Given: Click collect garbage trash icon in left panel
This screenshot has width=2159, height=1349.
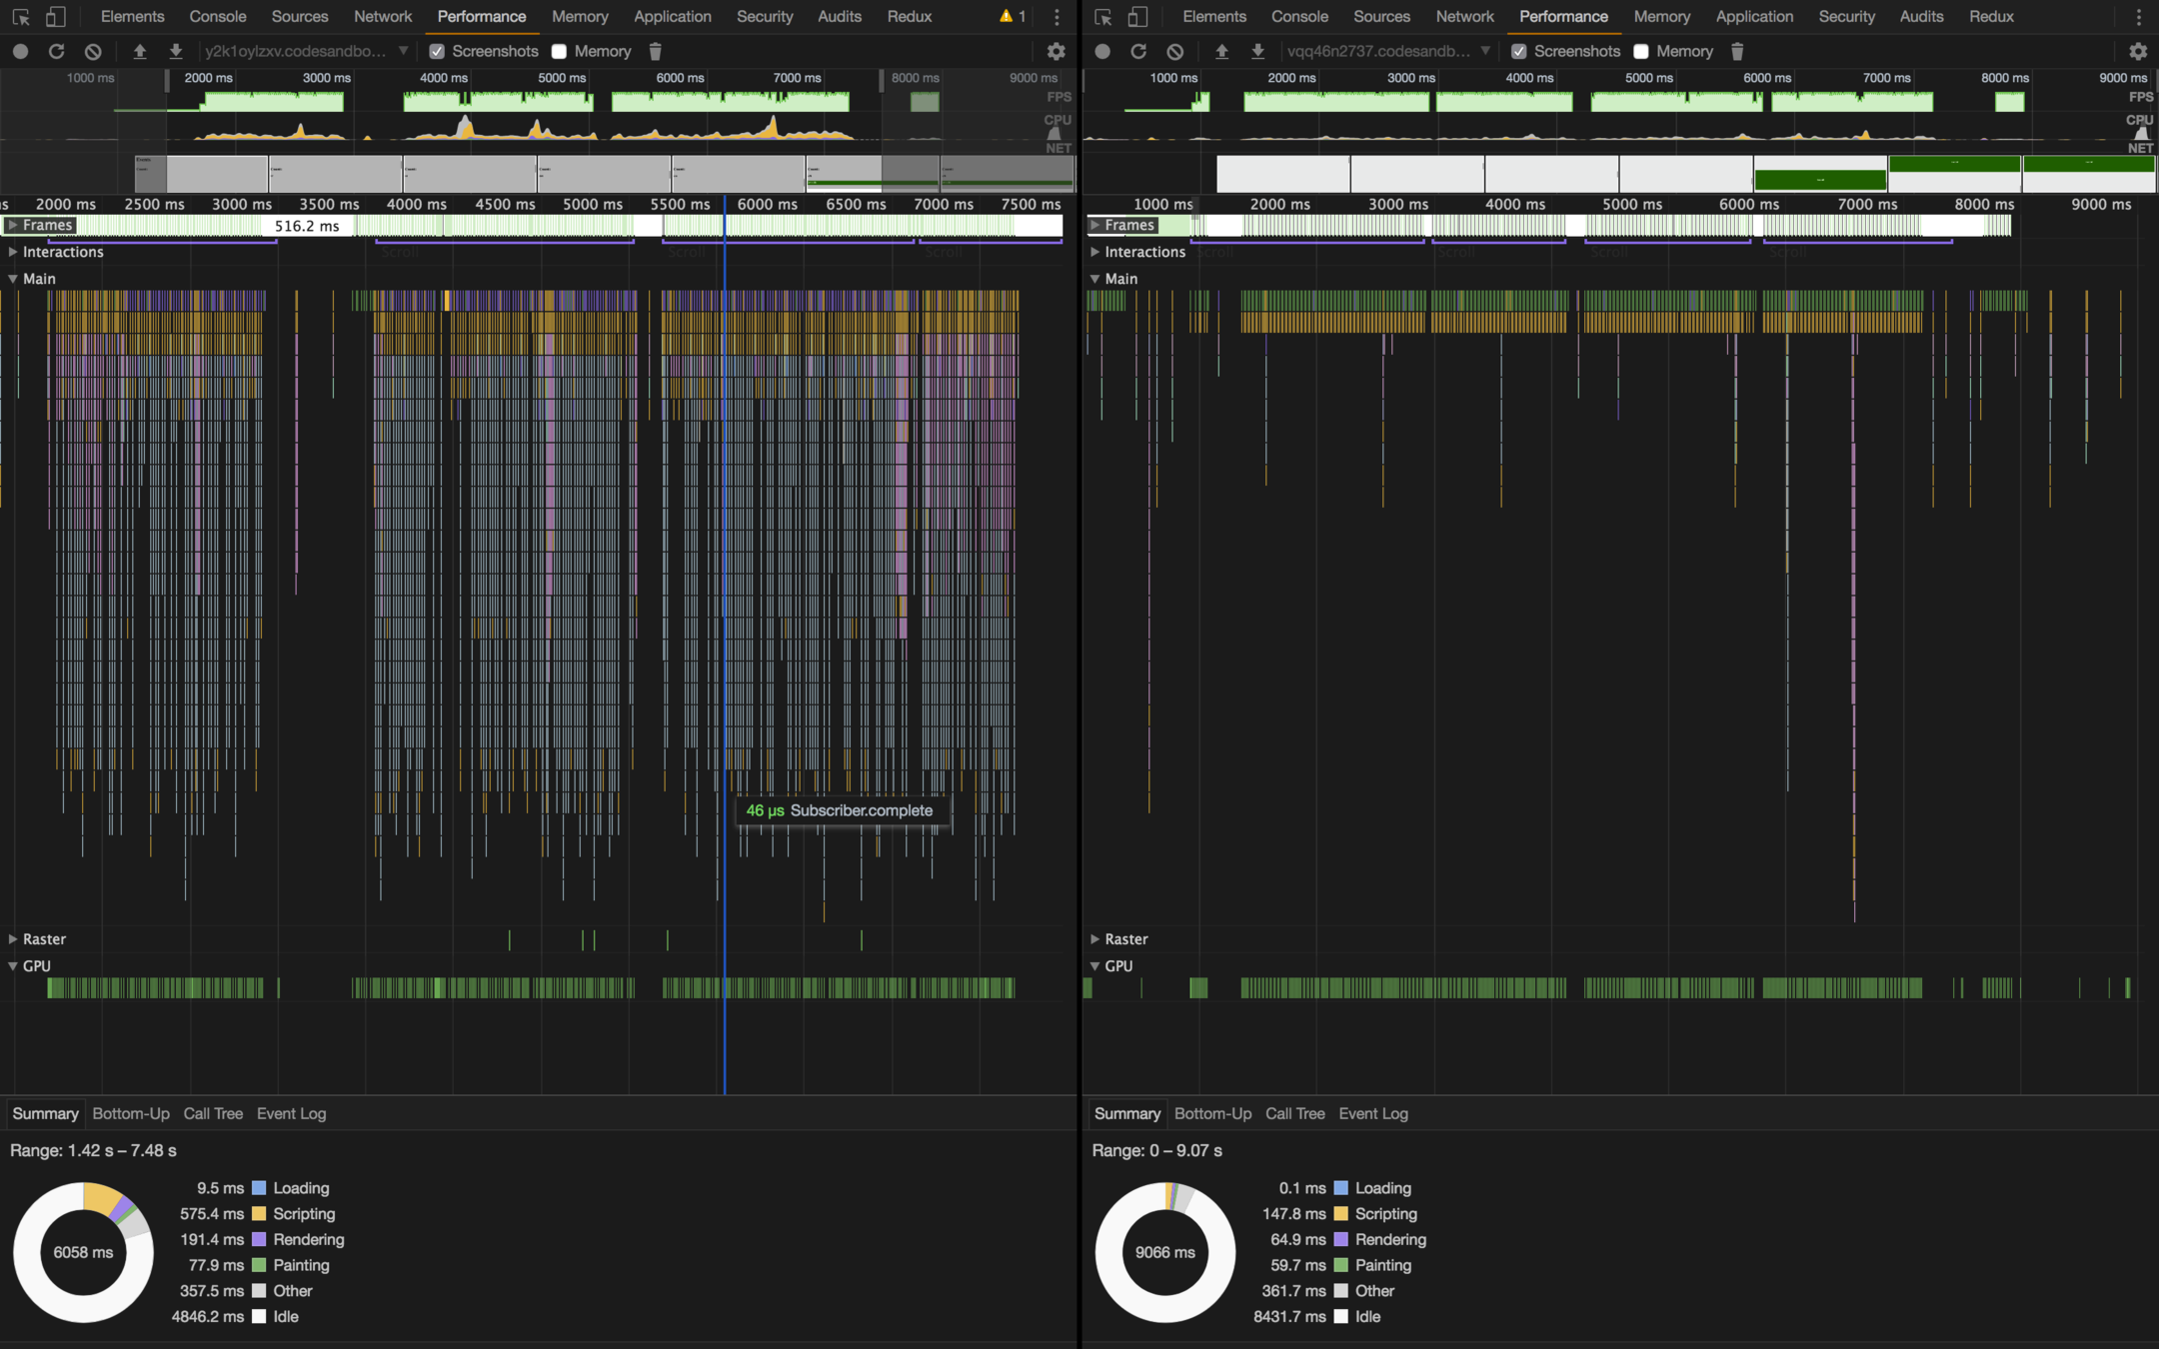Looking at the screenshot, I should coord(655,51).
